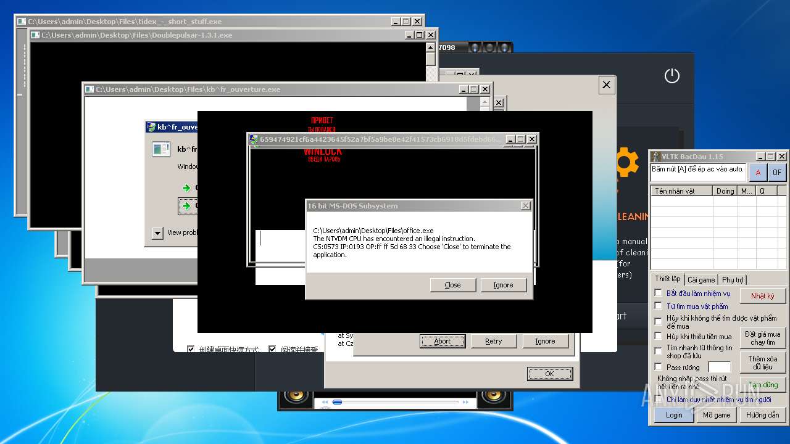
Task: Click Ignore button next to Retry
Action: (x=545, y=341)
